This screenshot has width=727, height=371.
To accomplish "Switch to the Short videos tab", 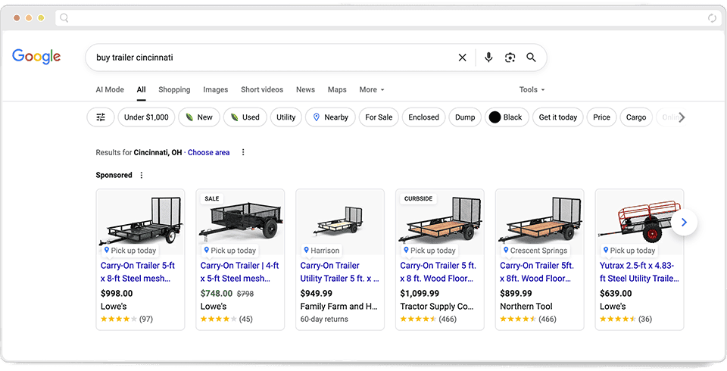I will (262, 89).
